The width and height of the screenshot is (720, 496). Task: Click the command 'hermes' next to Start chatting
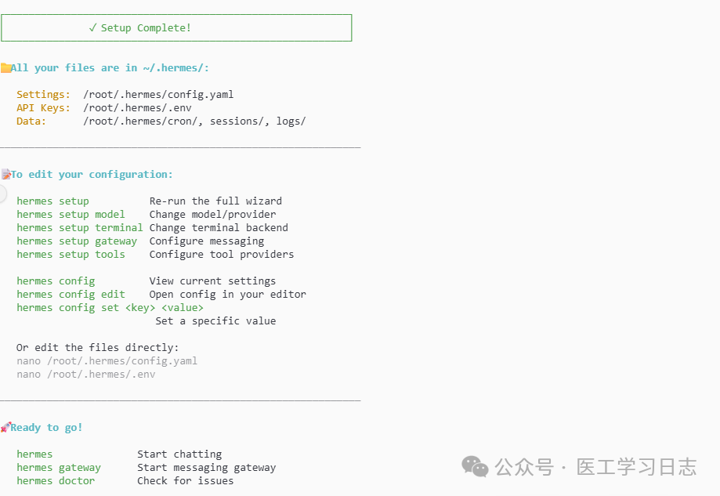pyautogui.click(x=34, y=454)
